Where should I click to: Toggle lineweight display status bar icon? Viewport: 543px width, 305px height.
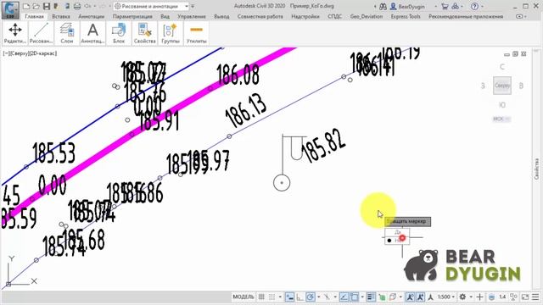tap(371, 297)
